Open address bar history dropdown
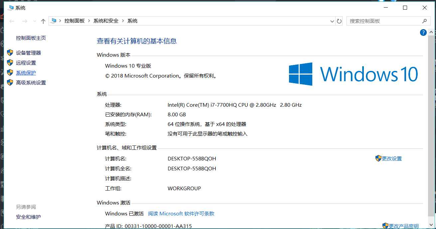 pos(332,21)
